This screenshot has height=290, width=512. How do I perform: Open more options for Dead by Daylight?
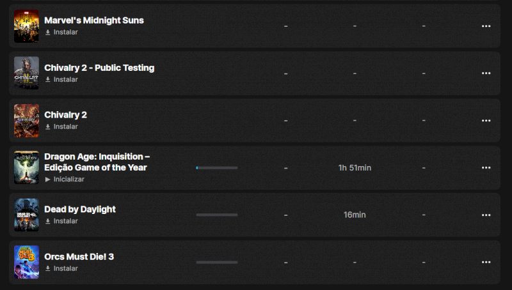point(486,215)
